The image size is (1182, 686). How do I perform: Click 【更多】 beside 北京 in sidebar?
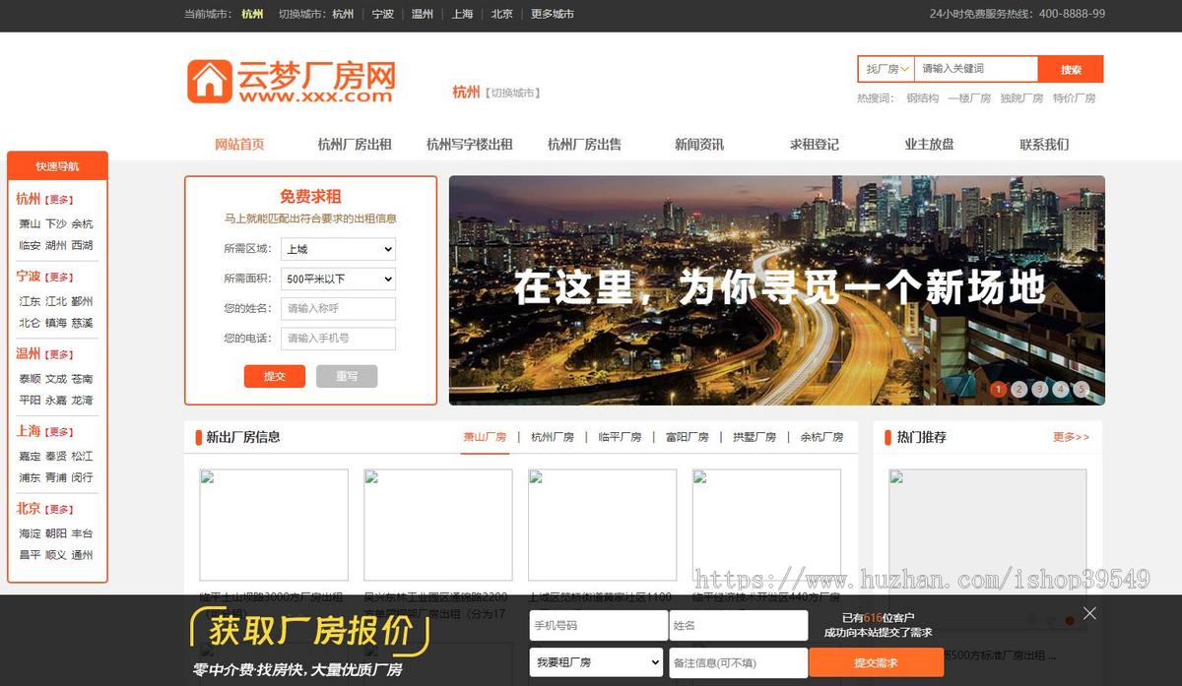coord(59,510)
